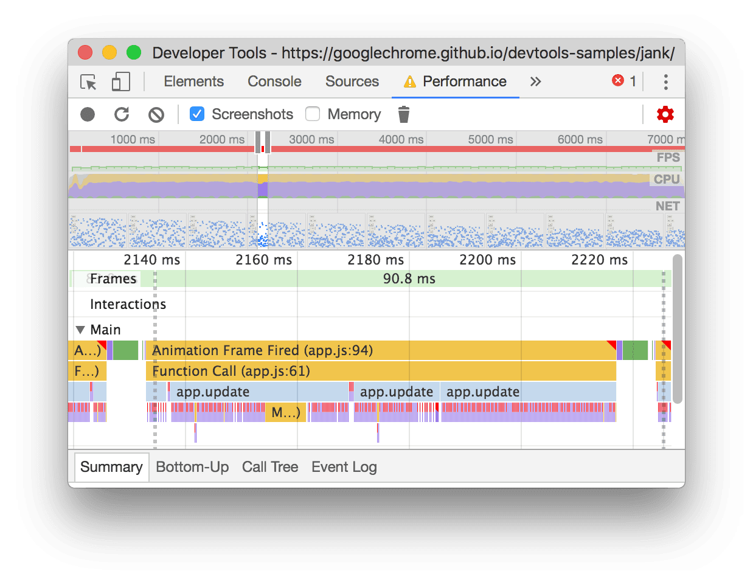This screenshot has width=753, height=585.
Task: Switch to the Bottom-Up tab
Action: pyautogui.click(x=192, y=466)
